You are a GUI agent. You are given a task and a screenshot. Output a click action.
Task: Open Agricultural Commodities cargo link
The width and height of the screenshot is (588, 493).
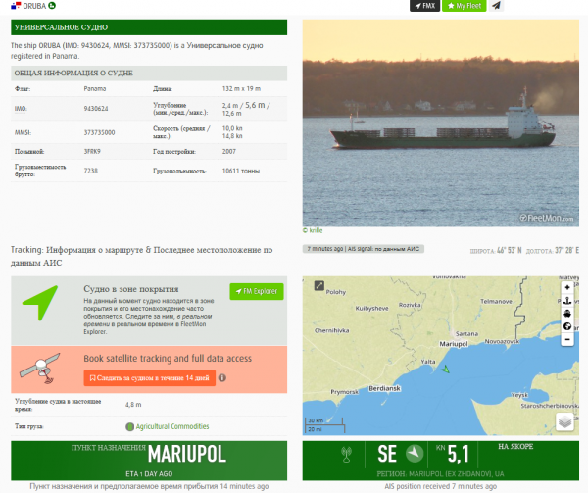click(x=171, y=426)
